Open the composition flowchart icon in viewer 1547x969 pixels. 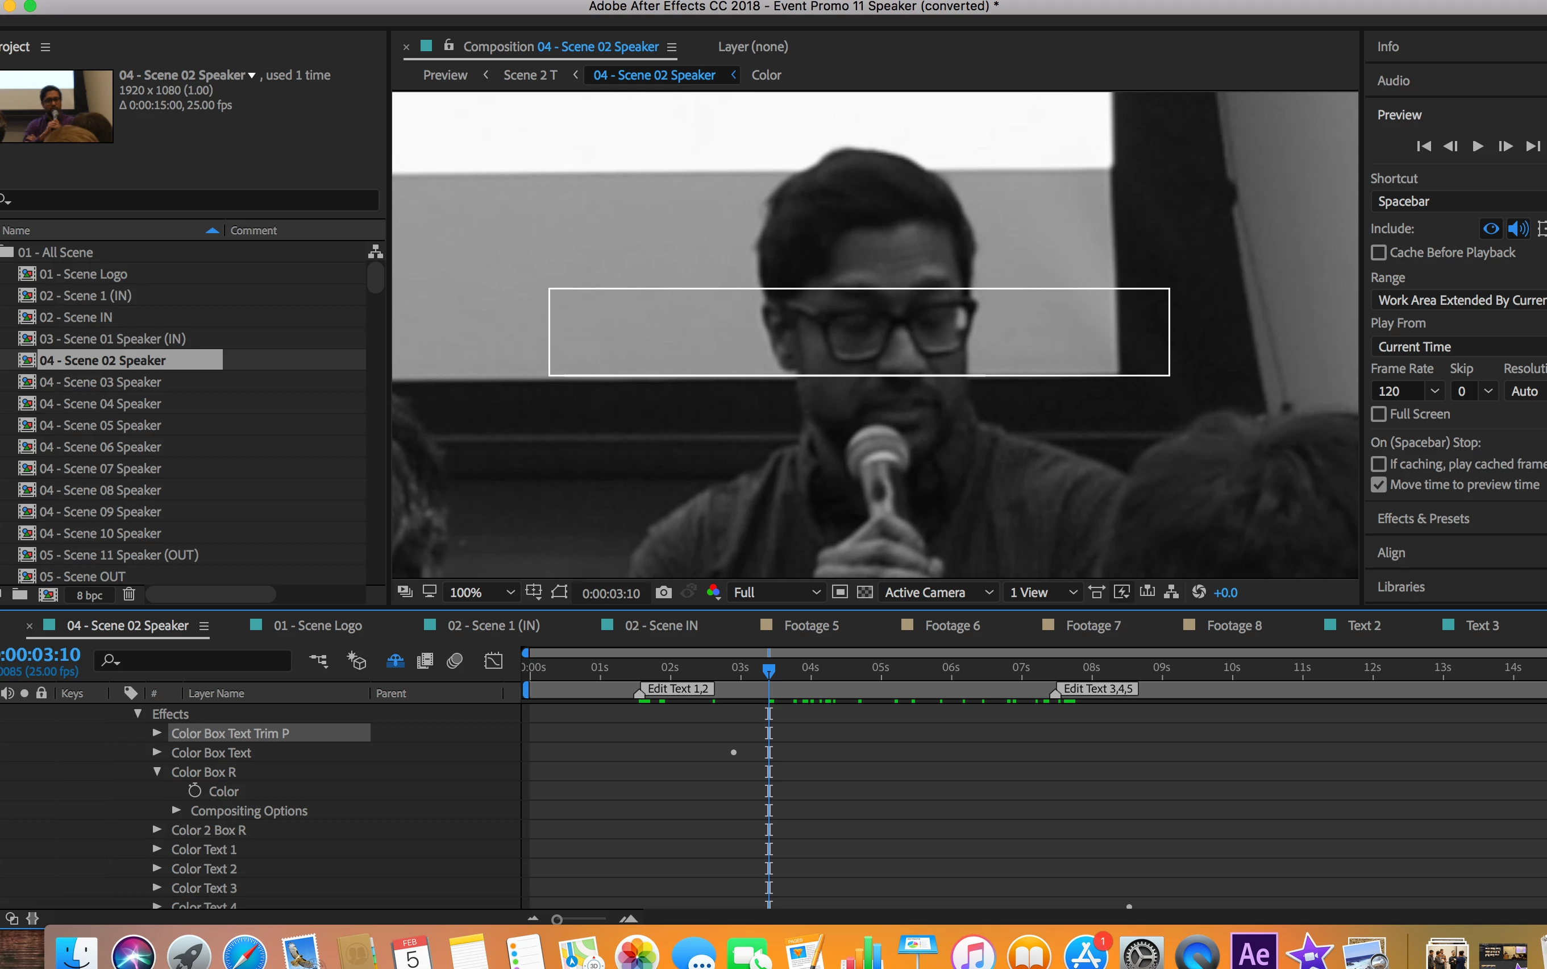[x=1171, y=592]
